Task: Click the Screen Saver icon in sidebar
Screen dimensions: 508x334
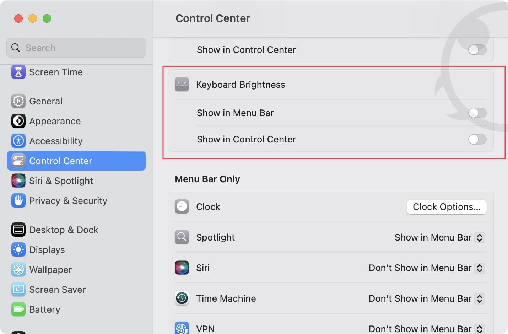Action: (x=18, y=290)
